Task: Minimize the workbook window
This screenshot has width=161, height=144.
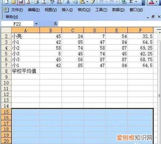Action: click(x=148, y=17)
